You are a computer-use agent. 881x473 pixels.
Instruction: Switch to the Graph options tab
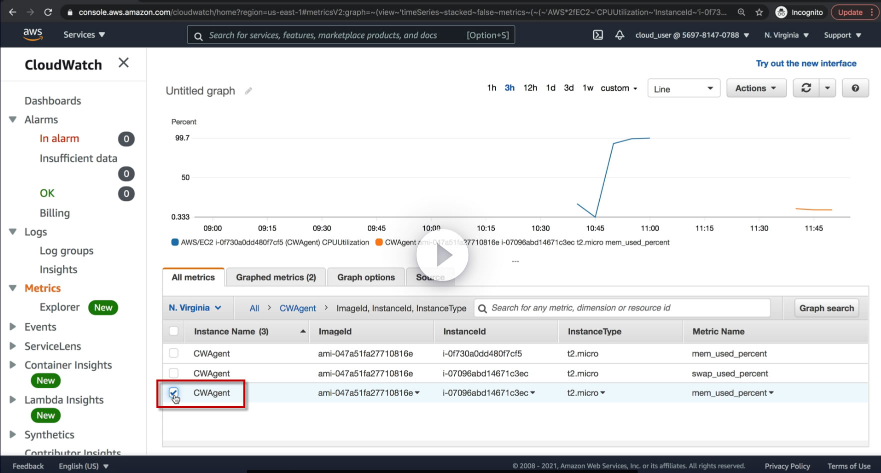click(x=366, y=277)
